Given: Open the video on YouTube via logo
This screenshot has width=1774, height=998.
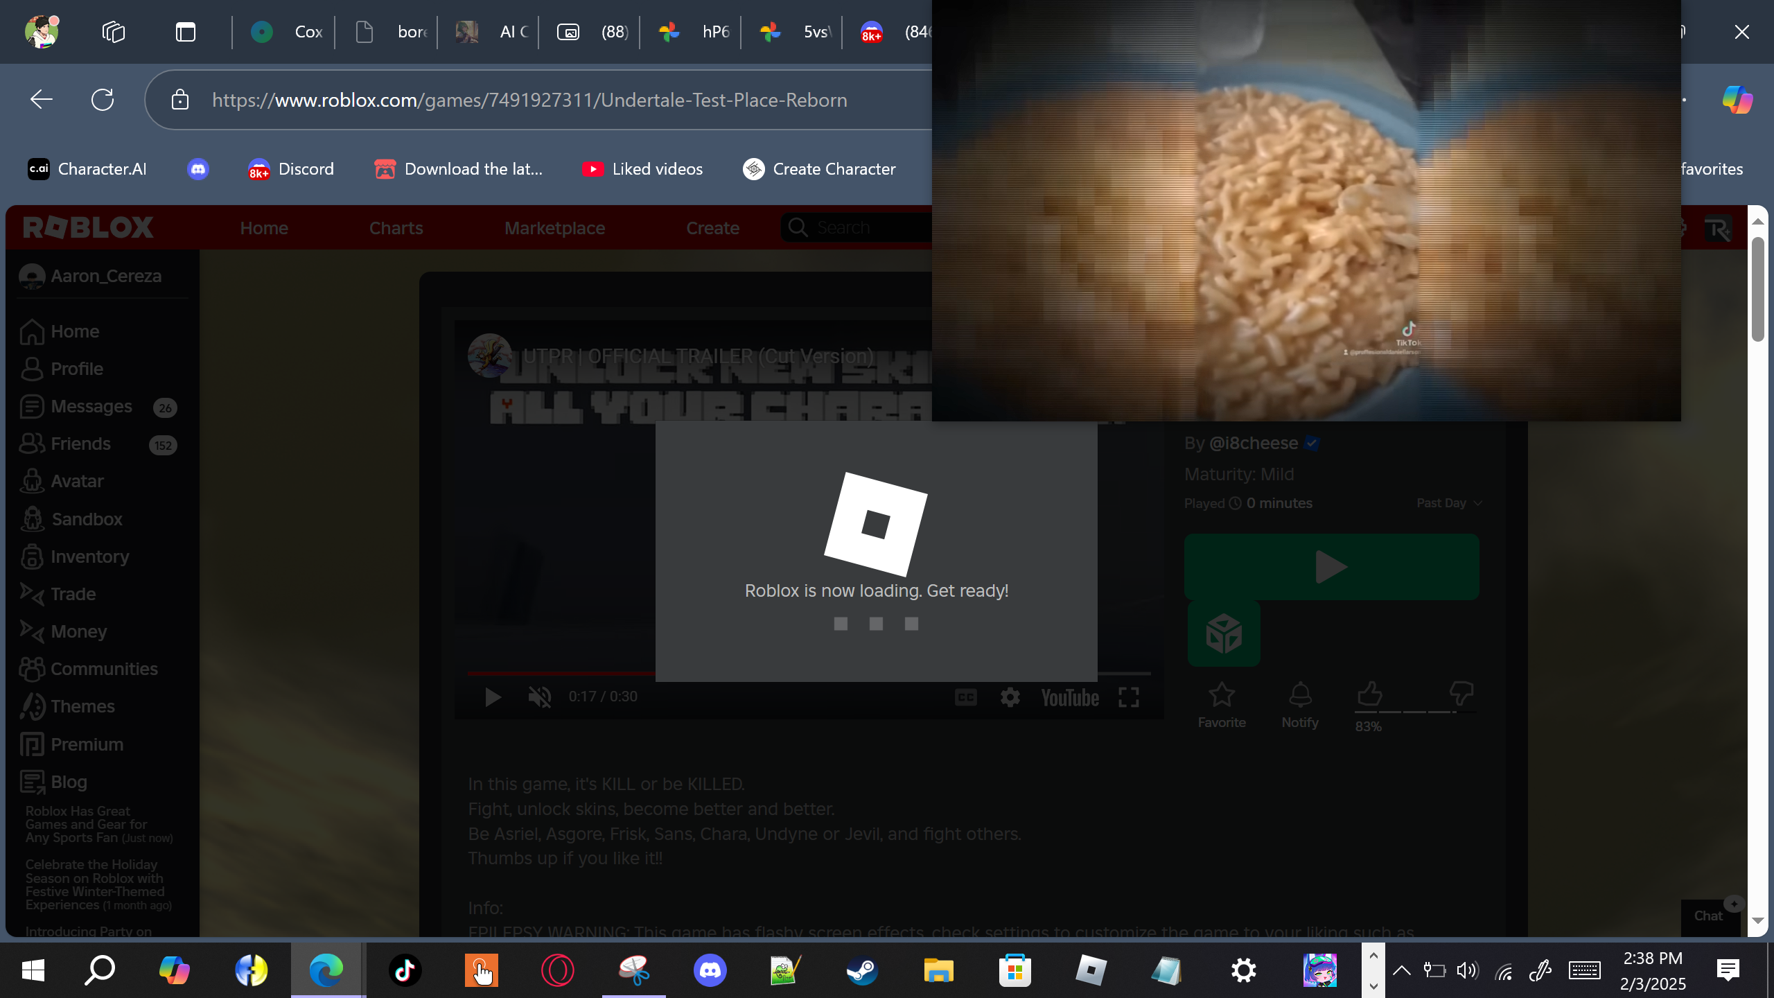Looking at the screenshot, I should coord(1070,697).
